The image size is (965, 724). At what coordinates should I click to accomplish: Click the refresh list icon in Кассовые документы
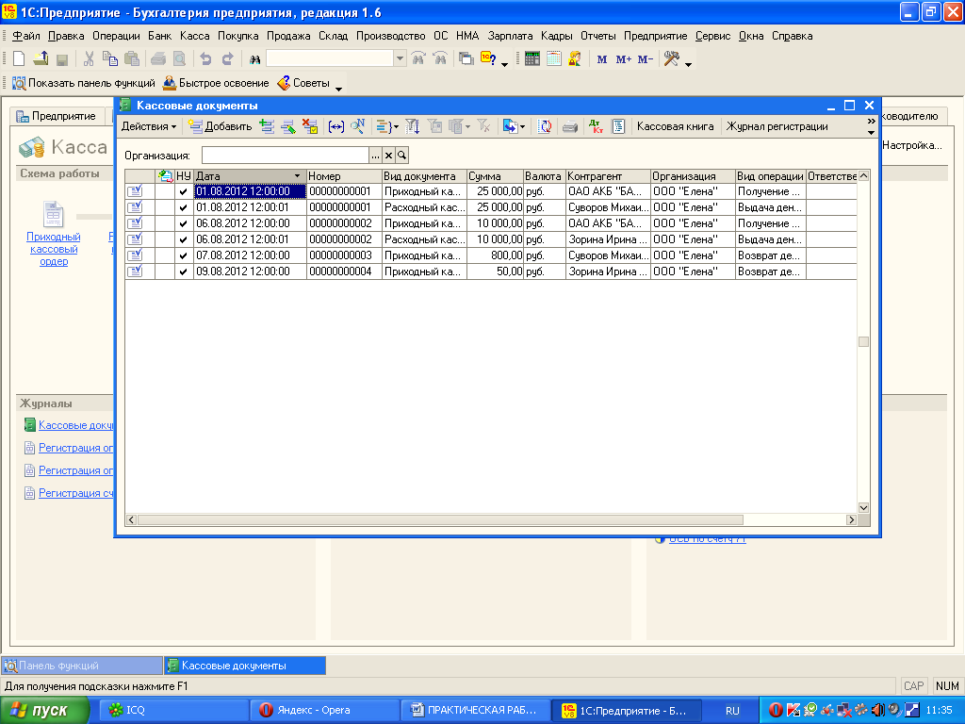pos(545,126)
